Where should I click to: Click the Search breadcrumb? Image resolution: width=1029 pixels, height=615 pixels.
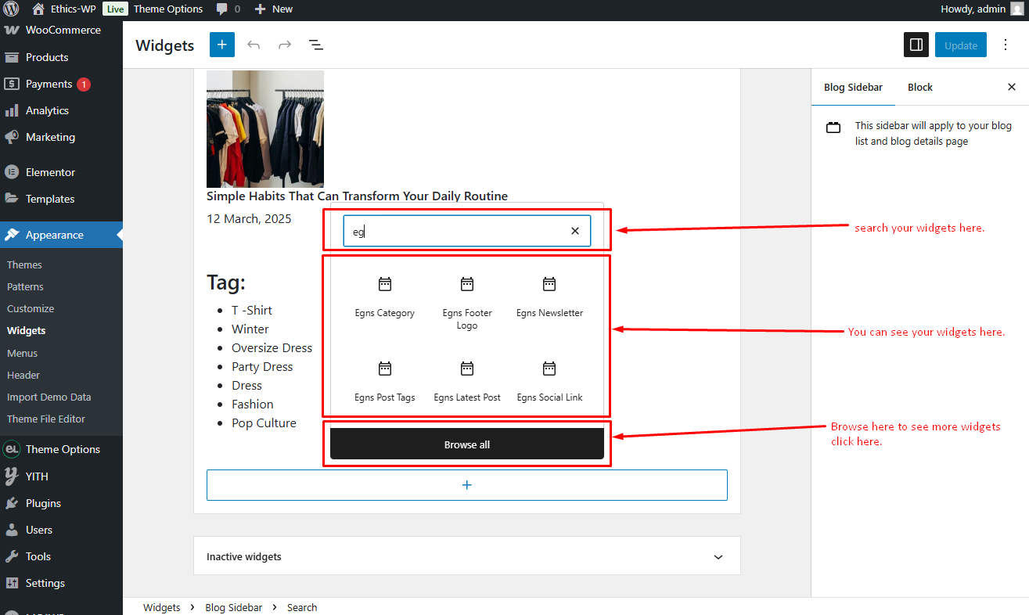302,607
